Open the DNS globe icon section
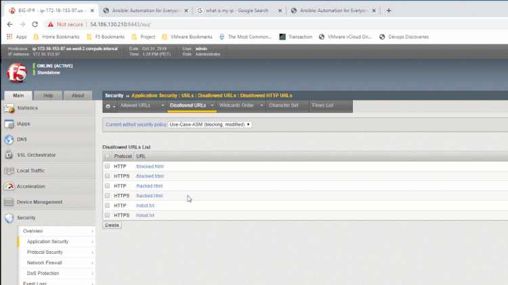The image size is (508, 285). [x=9, y=139]
